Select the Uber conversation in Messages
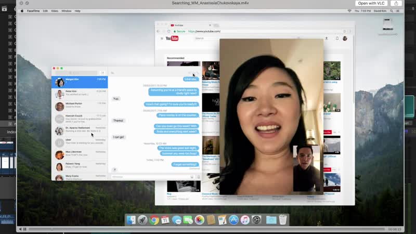This screenshot has height=234, width=416. [80, 142]
